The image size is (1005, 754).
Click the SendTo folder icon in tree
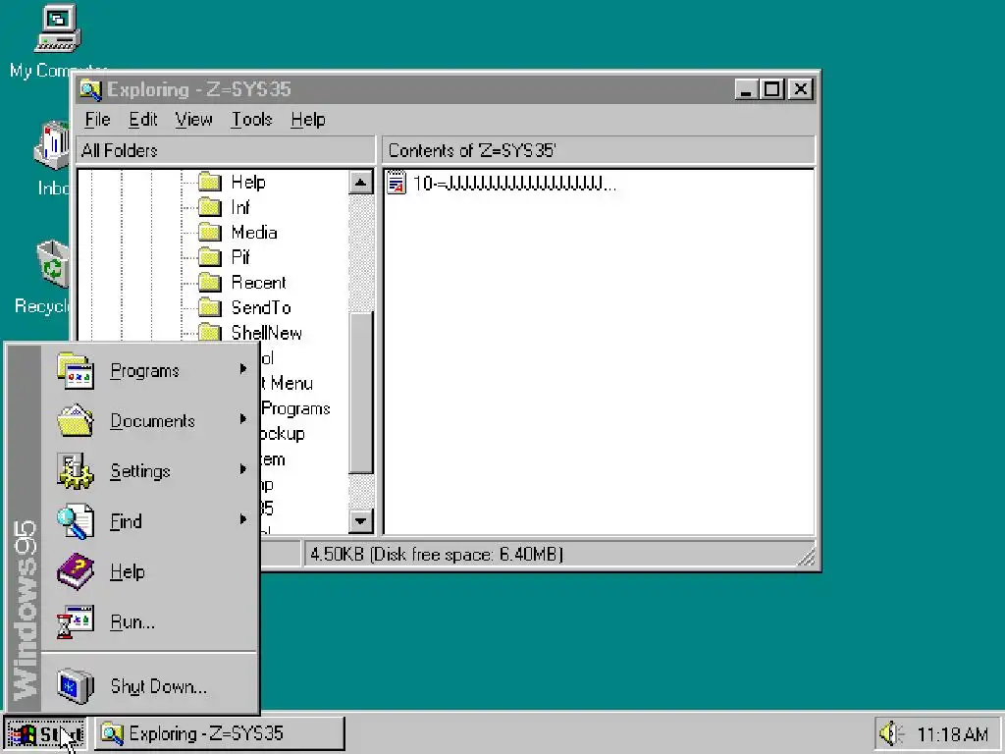pyautogui.click(x=210, y=307)
